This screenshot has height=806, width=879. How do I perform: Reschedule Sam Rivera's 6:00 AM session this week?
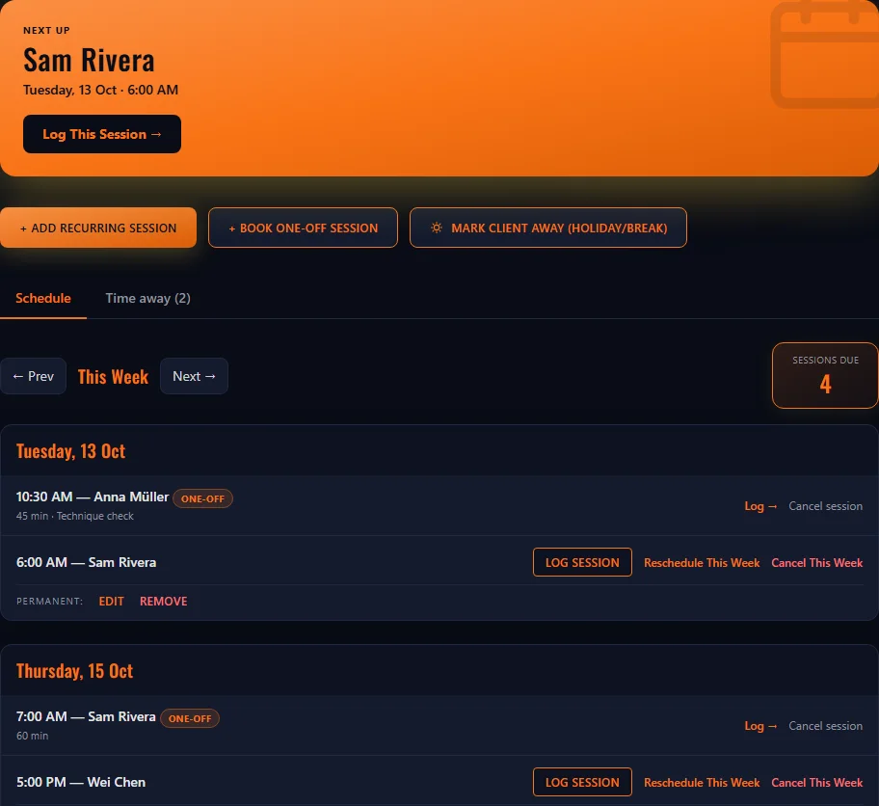pyautogui.click(x=702, y=563)
